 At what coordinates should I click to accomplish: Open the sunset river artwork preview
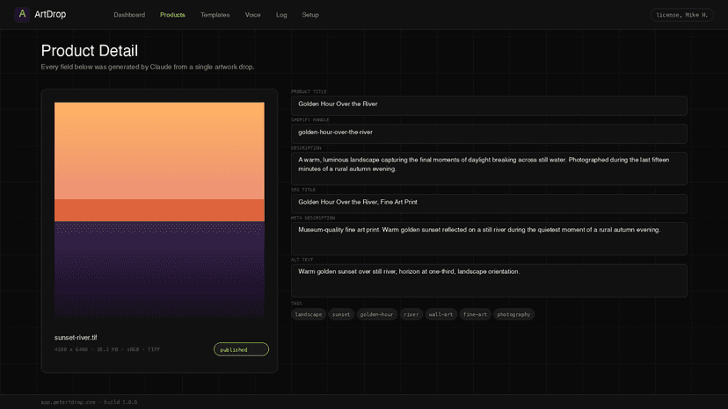pyautogui.click(x=159, y=210)
